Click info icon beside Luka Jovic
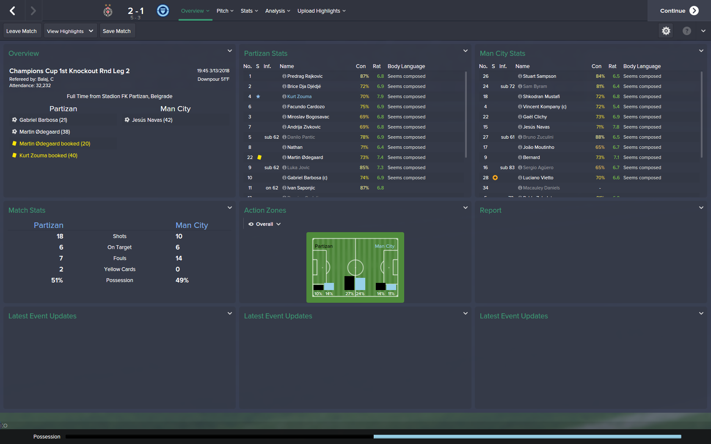 (284, 167)
